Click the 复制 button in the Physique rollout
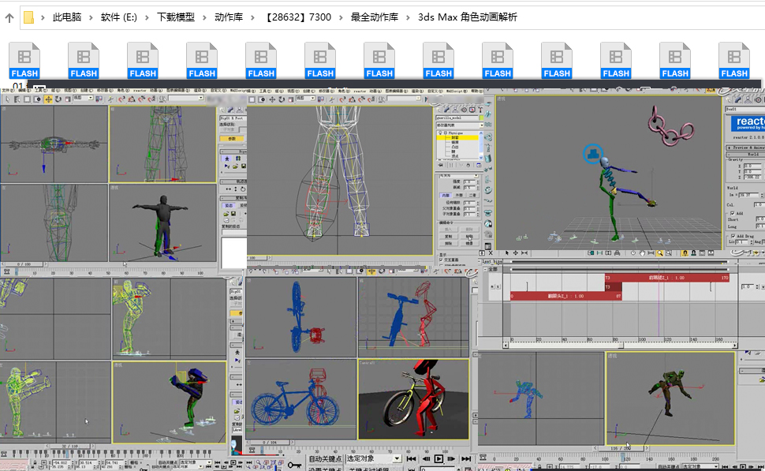The width and height of the screenshot is (765, 471). tap(446, 236)
